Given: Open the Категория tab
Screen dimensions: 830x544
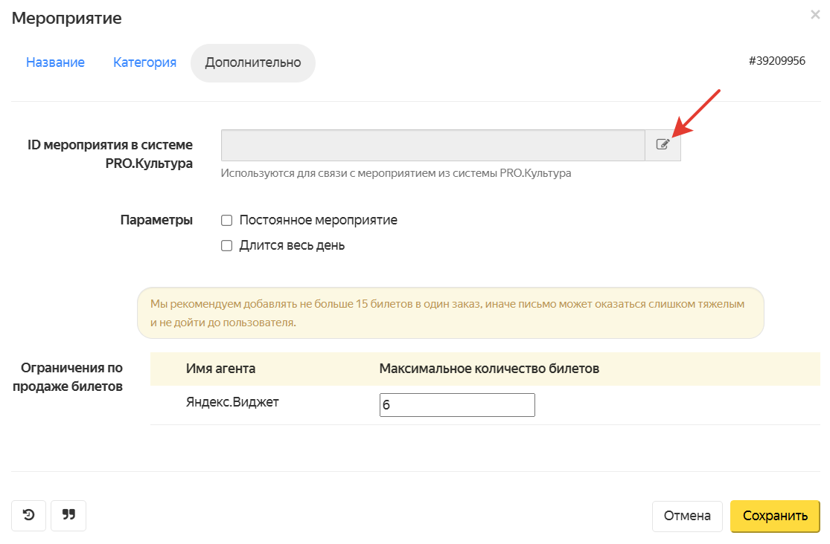Looking at the screenshot, I should [x=144, y=62].
